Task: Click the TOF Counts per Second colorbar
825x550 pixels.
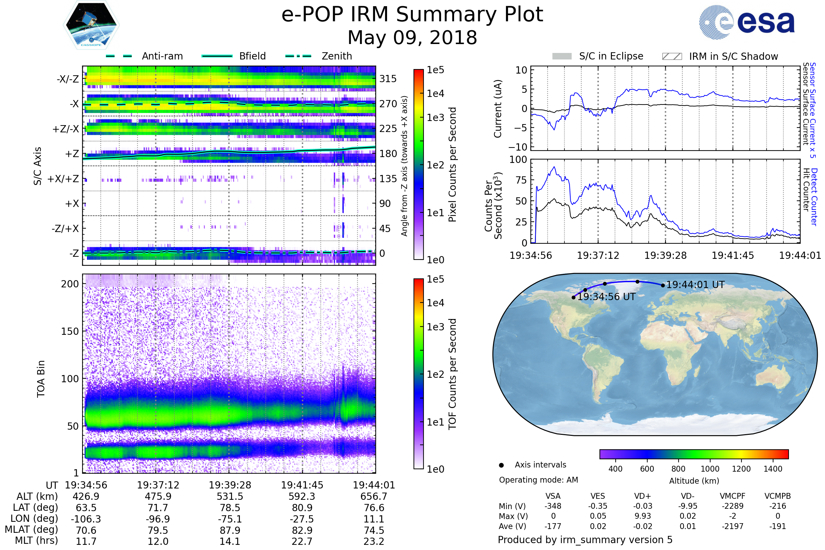Action: click(418, 374)
